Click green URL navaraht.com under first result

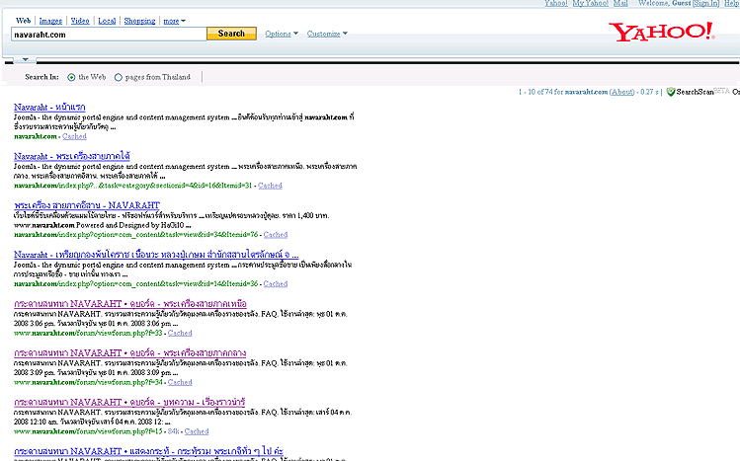click(36, 136)
